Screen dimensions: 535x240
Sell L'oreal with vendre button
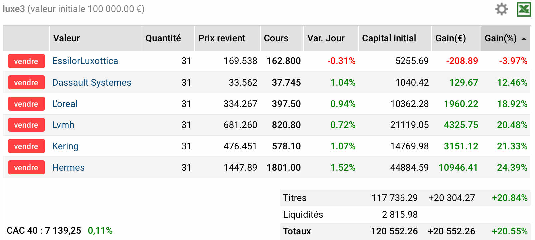(26, 104)
